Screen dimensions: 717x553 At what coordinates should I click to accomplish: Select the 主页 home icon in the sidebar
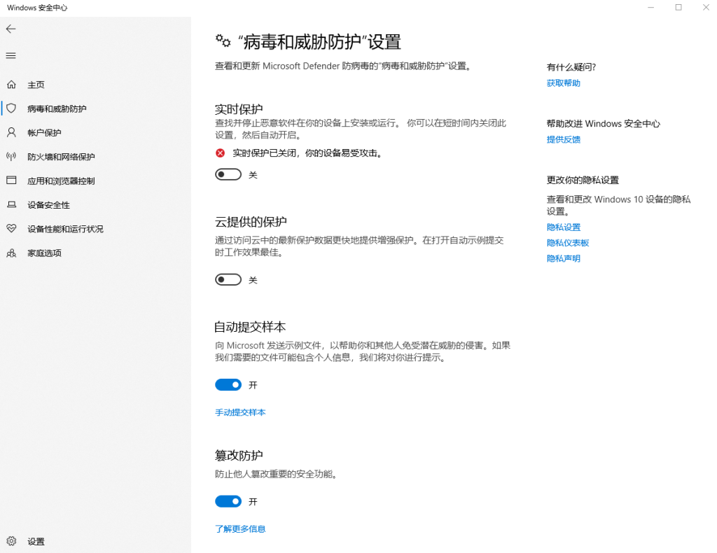[12, 84]
